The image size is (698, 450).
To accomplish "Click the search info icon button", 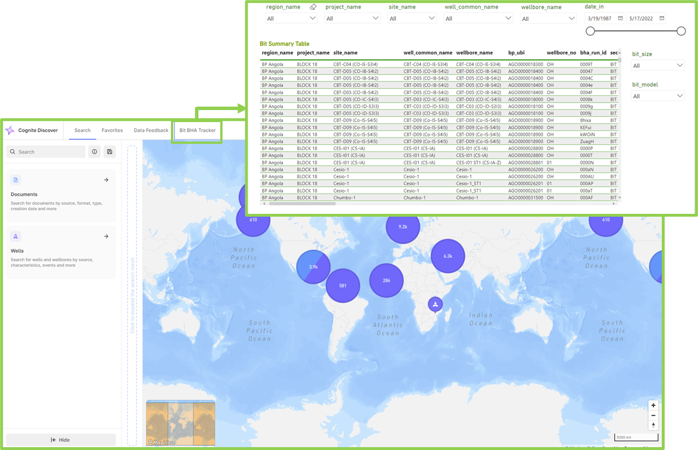I will click(95, 152).
